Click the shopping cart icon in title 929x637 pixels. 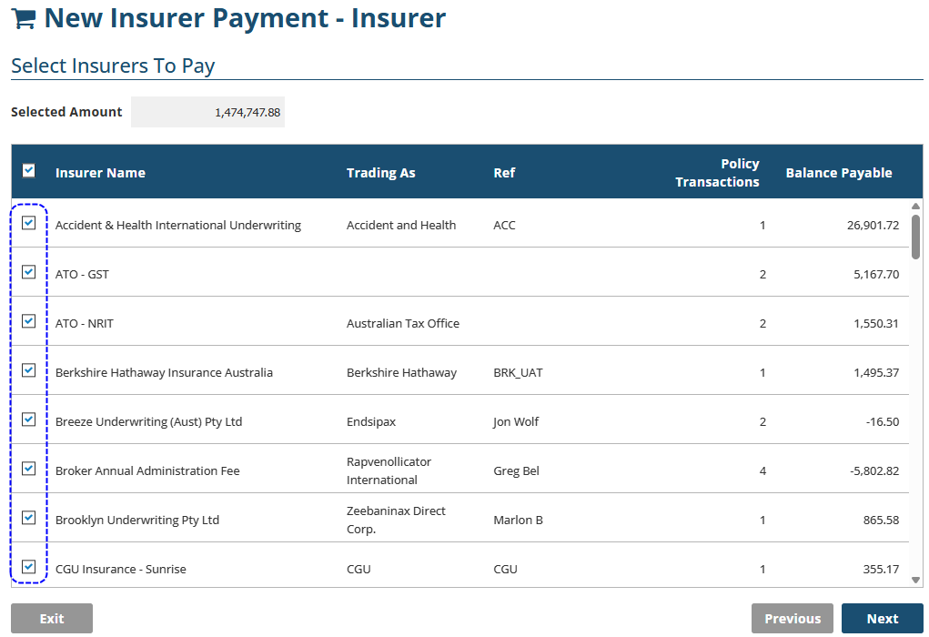[24, 18]
